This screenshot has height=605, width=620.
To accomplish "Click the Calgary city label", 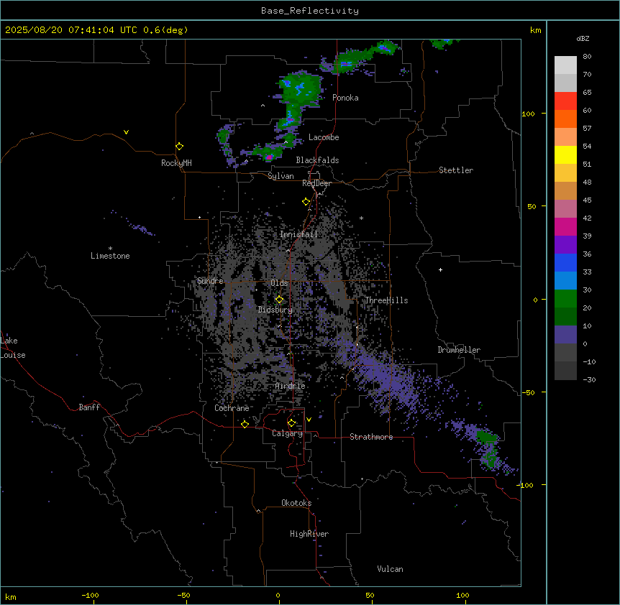I will click(288, 433).
